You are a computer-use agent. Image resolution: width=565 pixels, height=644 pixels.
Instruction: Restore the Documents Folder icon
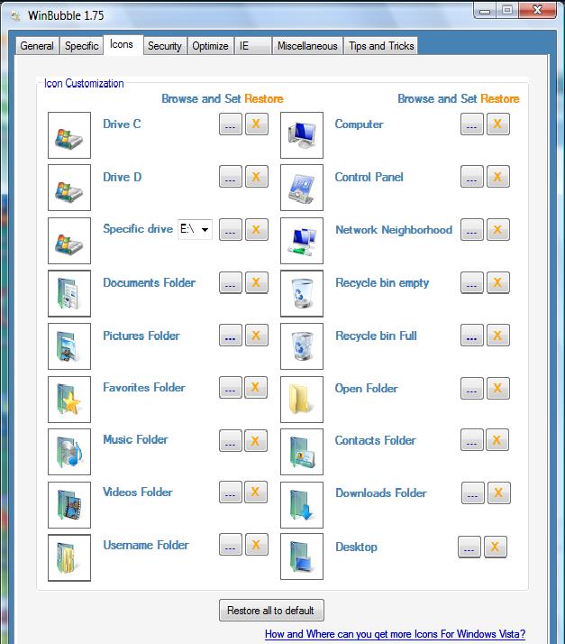click(257, 282)
